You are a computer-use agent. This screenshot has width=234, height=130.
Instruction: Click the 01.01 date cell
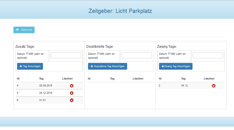tap(43, 100)
